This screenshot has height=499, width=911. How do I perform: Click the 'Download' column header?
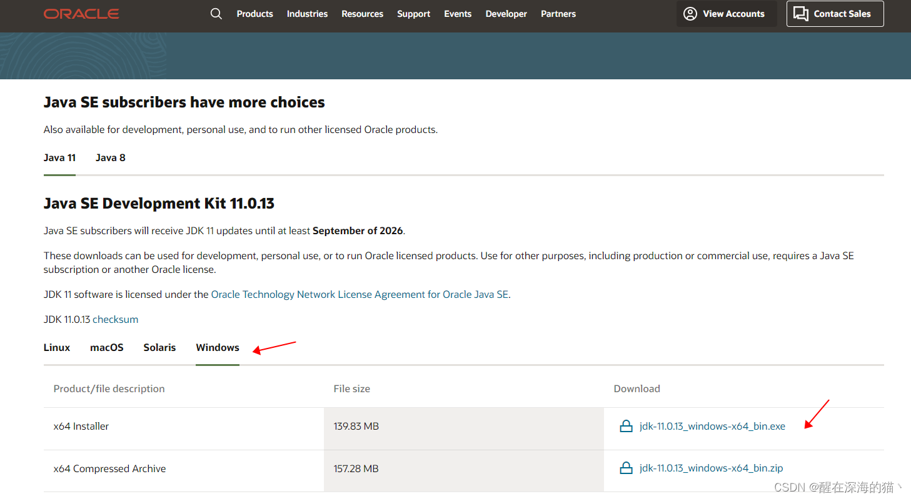(637, 388)
